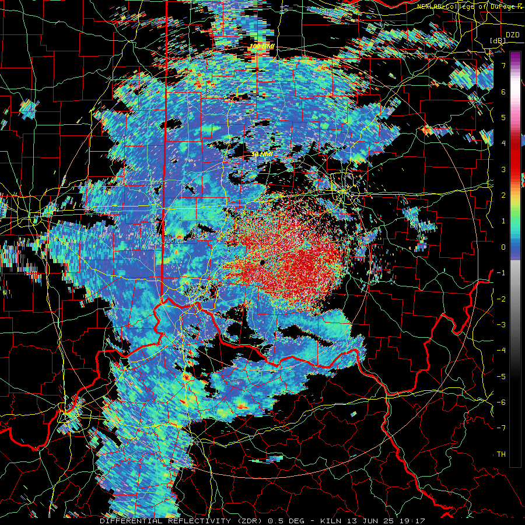Screen dimensions: 525x525
Task: Click the black radar site dot
Action: [262, 262]
